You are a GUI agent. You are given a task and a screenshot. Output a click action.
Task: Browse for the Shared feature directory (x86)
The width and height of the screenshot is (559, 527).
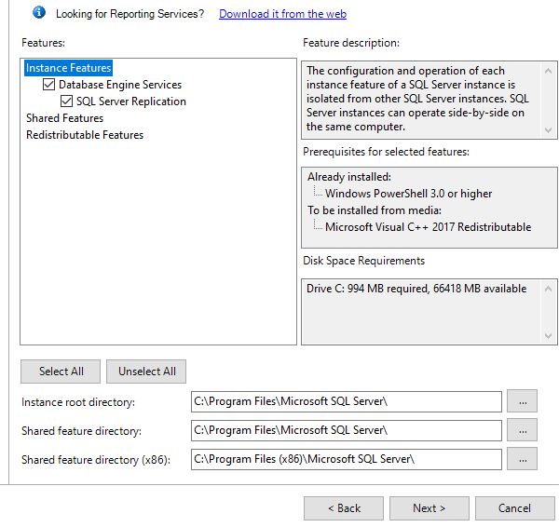click(x=523, y=459)
